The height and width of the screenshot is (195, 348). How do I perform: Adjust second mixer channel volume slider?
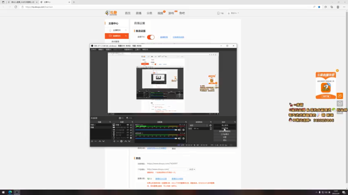(x=156, y=138)
